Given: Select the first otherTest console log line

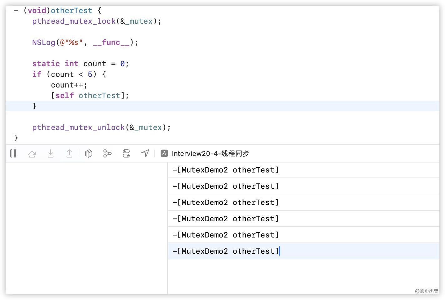Looking at the screenshot, I should 225,170.
